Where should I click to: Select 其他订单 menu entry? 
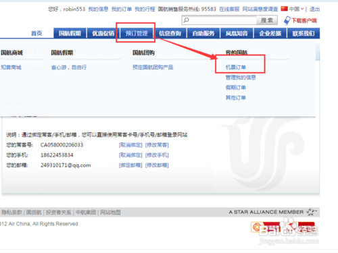236,98
